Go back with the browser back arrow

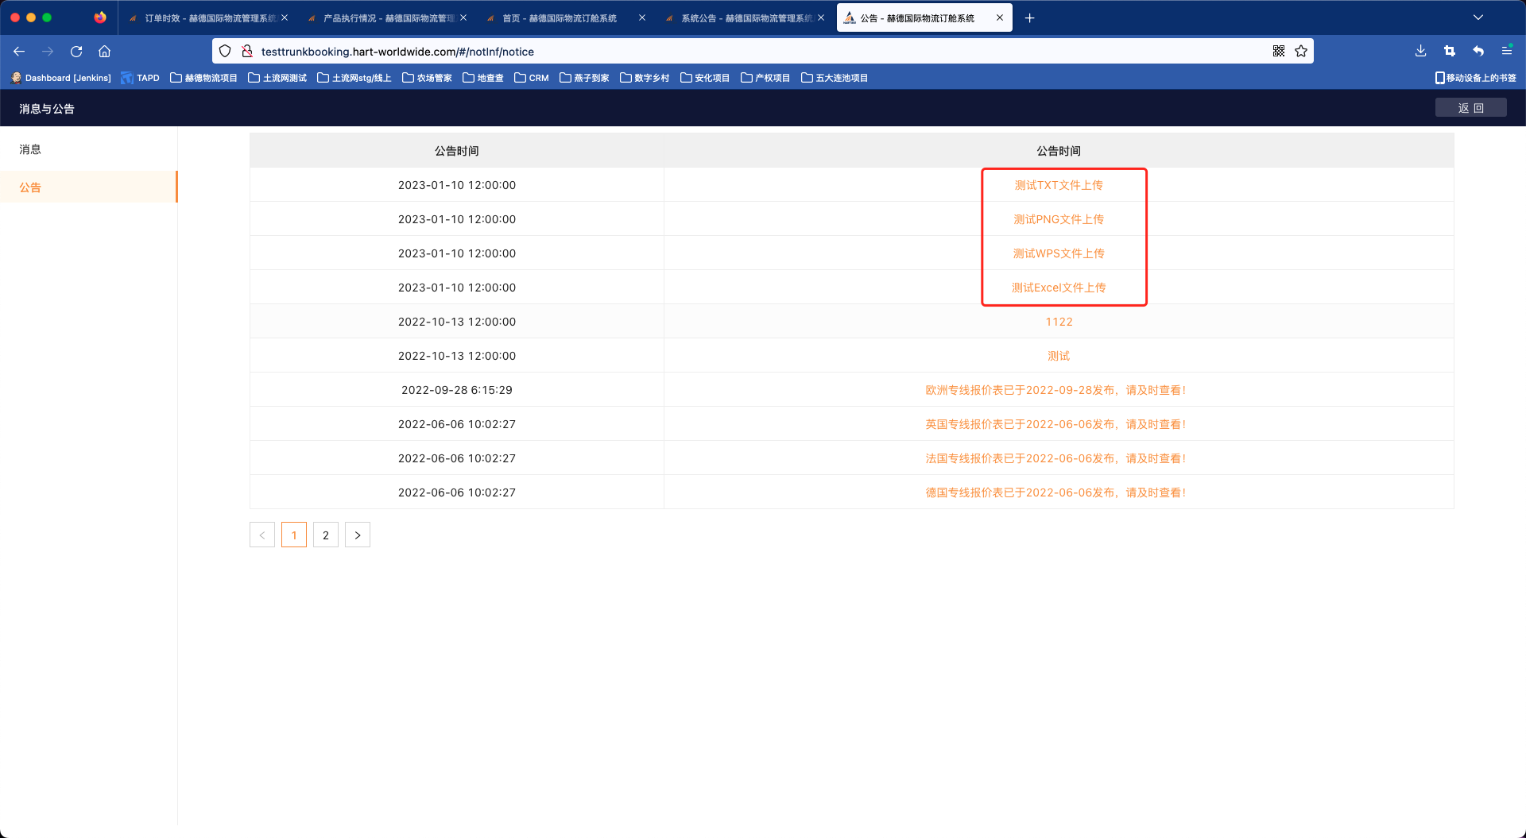click(x=19, y=52)
